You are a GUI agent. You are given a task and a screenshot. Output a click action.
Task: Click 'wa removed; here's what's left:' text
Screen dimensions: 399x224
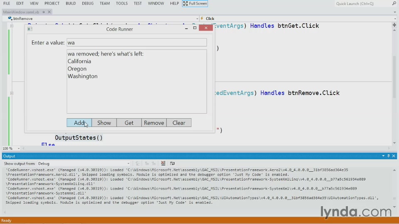point(105,54)
